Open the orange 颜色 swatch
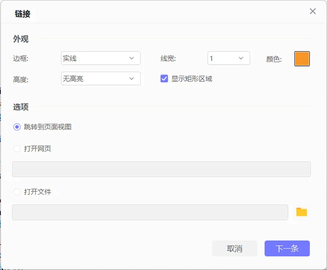The image size is (327, 270). (x=302, y=59)
